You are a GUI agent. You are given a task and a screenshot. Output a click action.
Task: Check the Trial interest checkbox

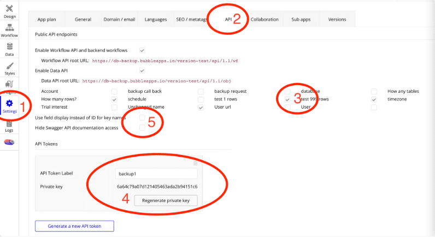pyautogui.click(x=114, y=107)
